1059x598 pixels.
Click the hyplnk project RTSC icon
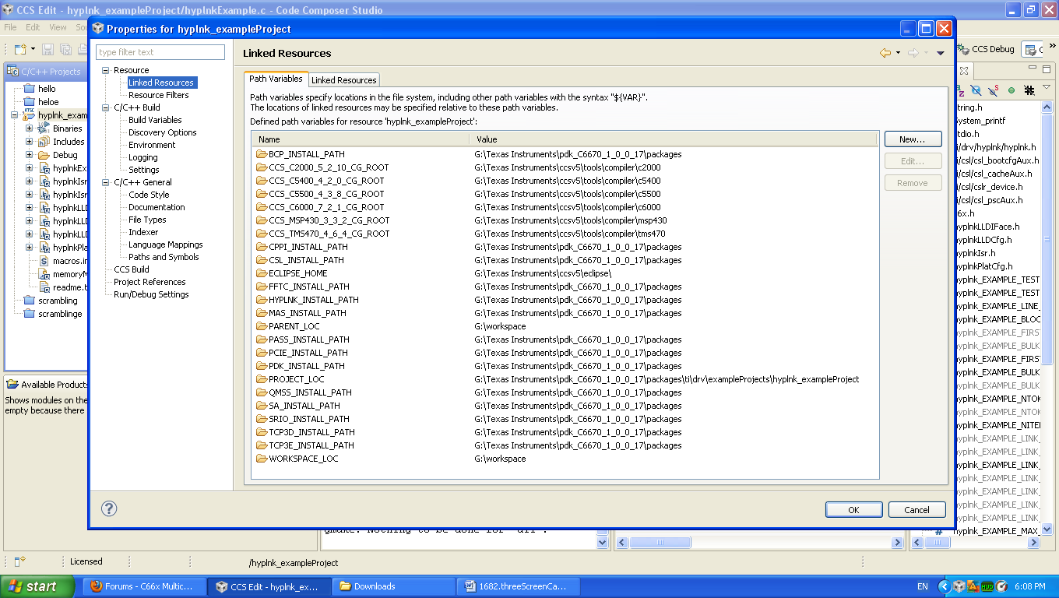(x=30, y=115)
